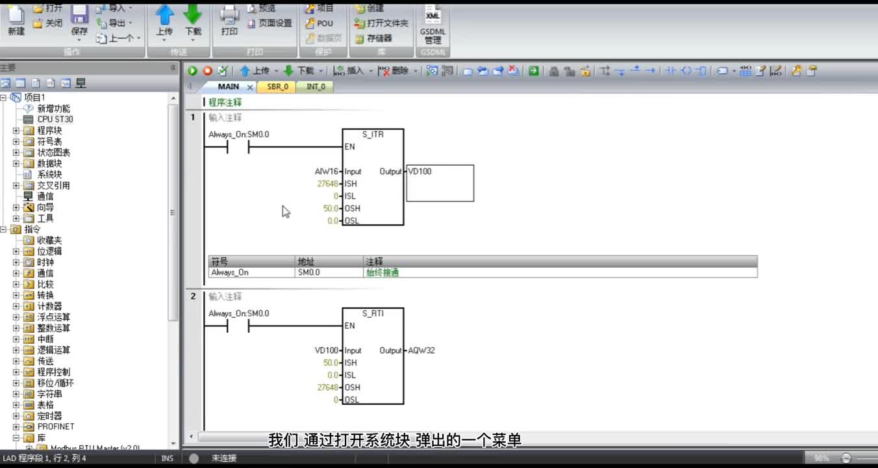Screen dimensions: 878x468
Task: Click the POU protection key icon
Action: coord(796,71)
